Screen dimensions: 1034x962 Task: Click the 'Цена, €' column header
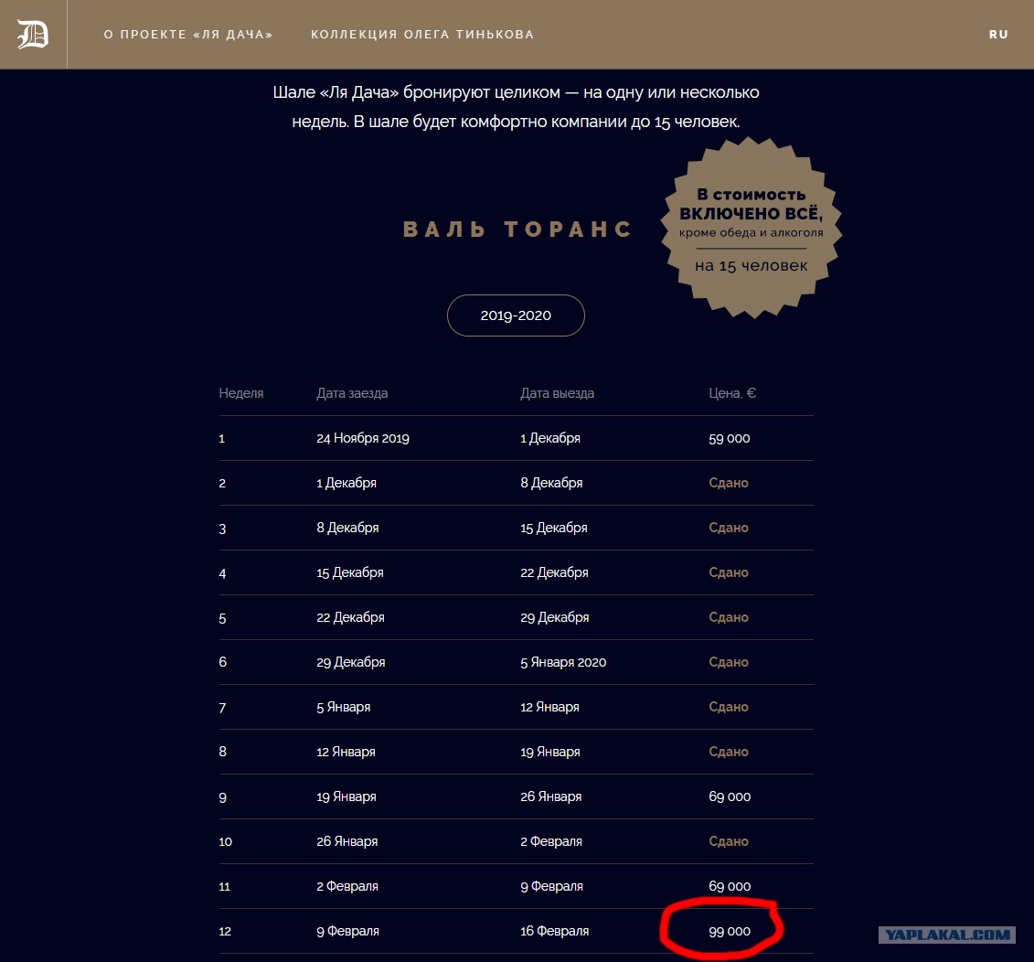click(732, 393)
